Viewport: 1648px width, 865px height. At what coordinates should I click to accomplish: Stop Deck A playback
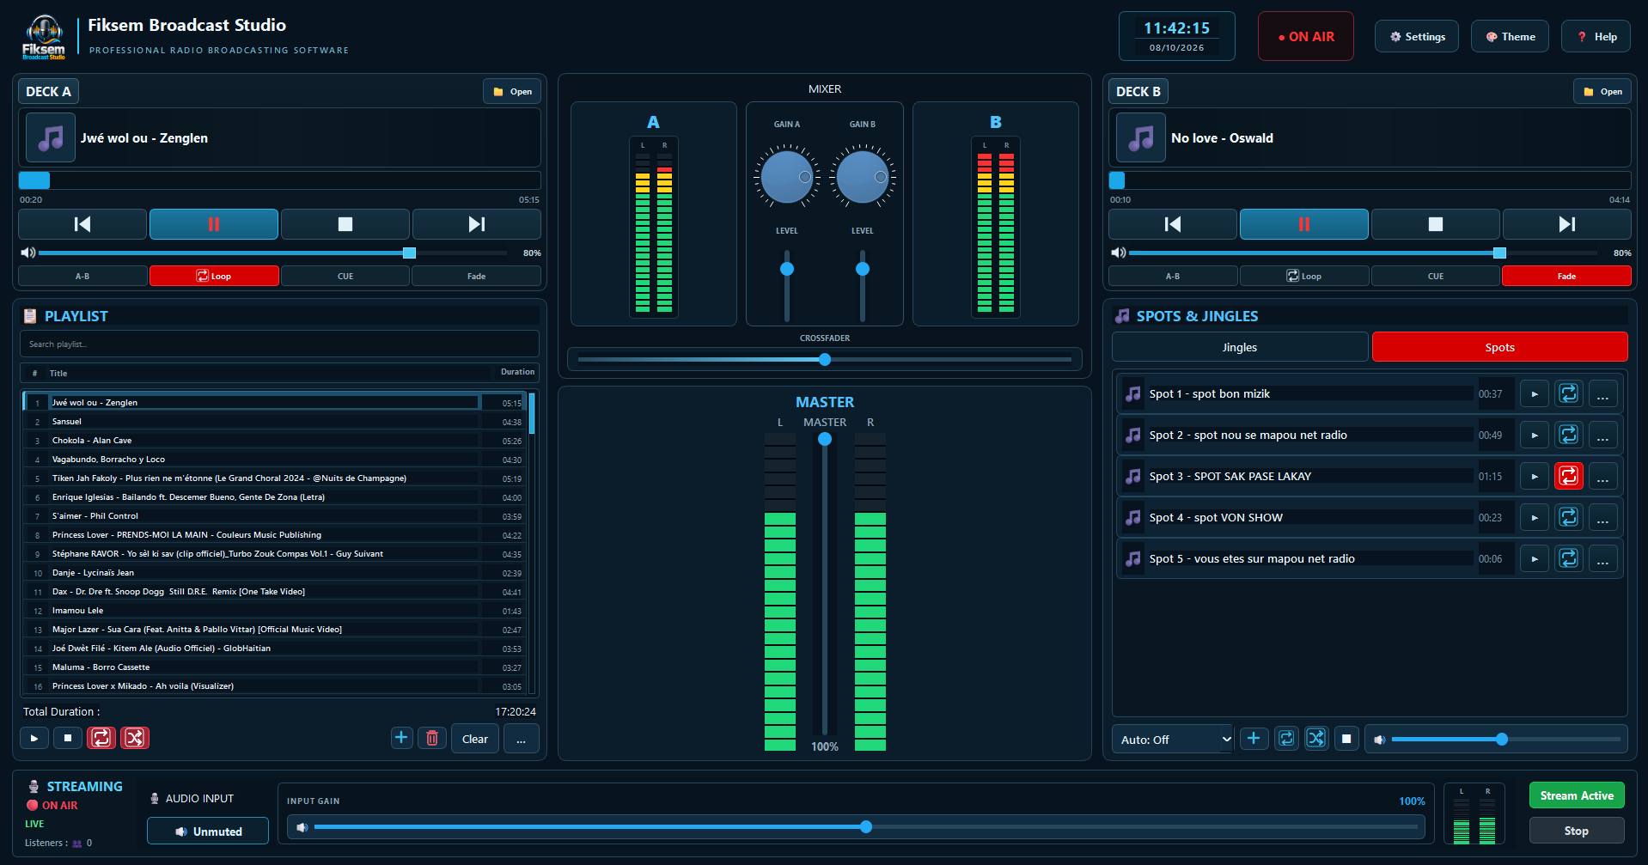coord(345,224)
